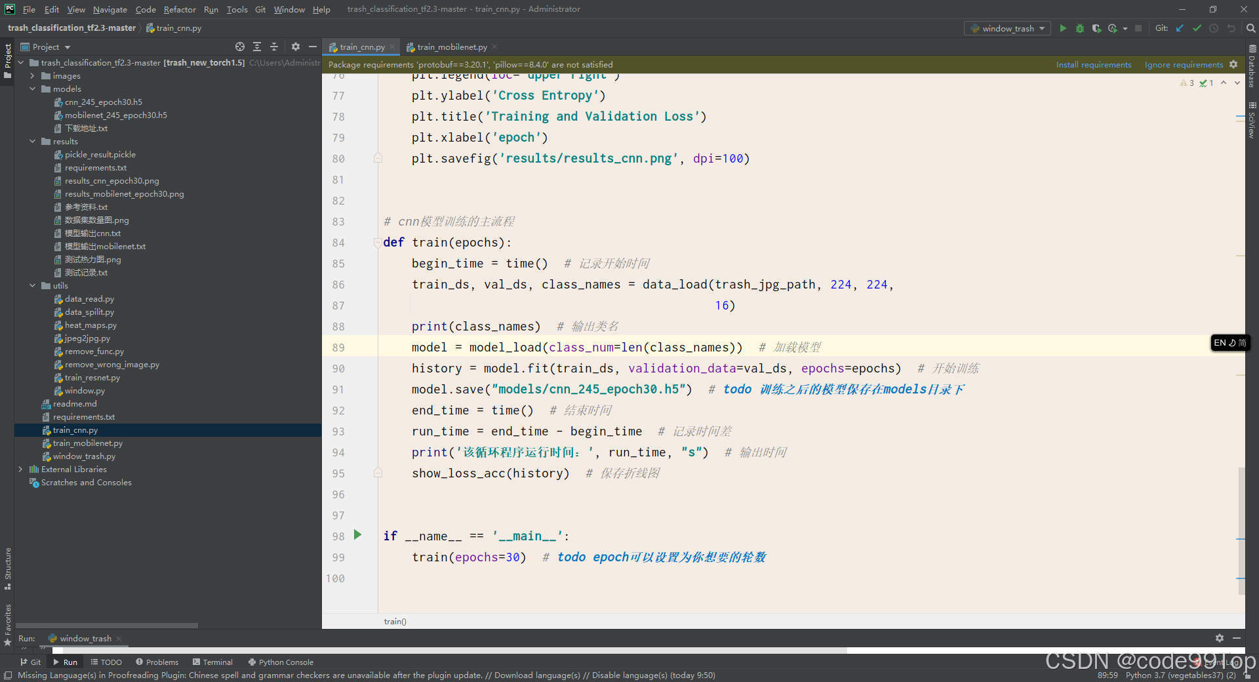Click Git commit checkmark icon
Image resolution: width=1259 pixels, height=682 pixels.
1197,28
